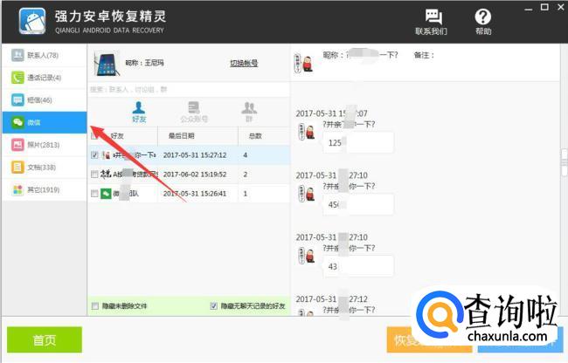Viewport: 568px width, 363px height.
Task: Select 其它(1919) in the sidebar
Action: tap(45, 190)
